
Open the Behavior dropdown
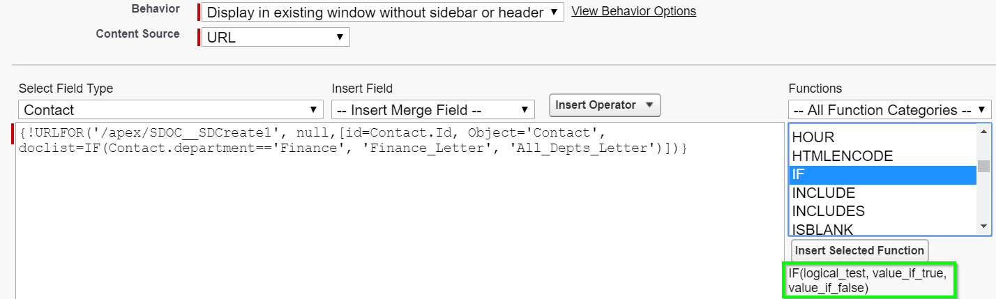383,12
